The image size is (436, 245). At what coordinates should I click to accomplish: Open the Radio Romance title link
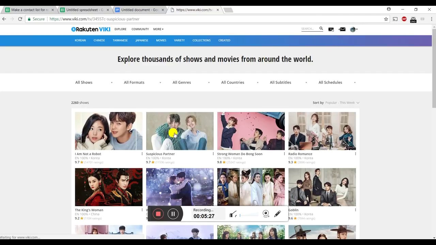300,154
